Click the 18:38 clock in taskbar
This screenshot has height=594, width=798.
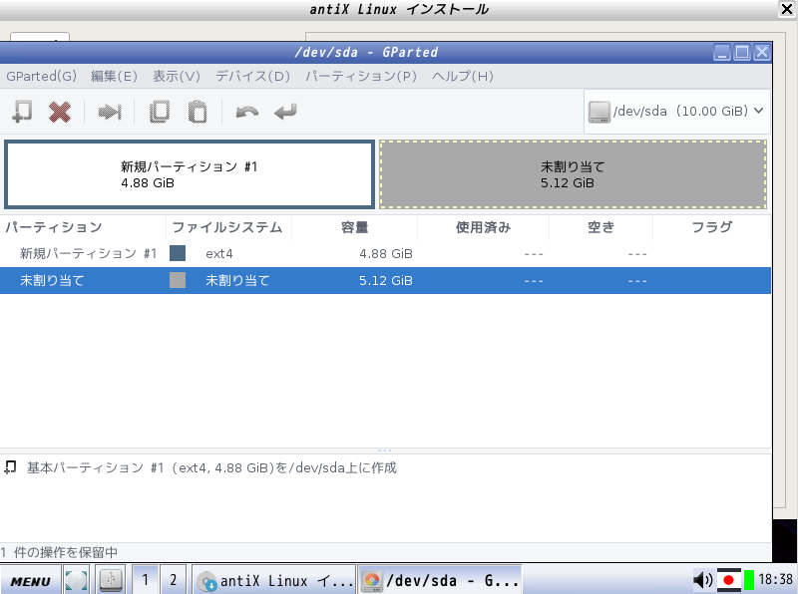776,579
